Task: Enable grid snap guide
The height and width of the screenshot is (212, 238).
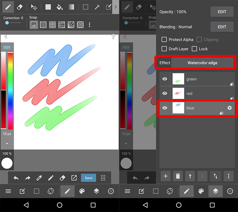Action: coord(52,25)
